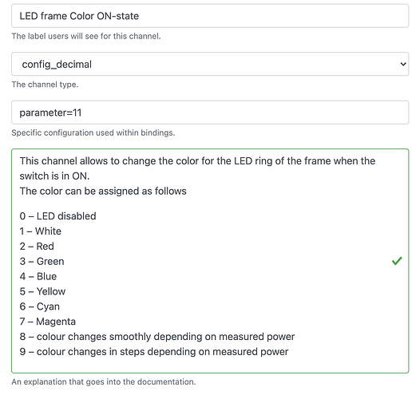
Task: Click the 'colour changes smoothly' line
Action: pyautogui.click(x=157, y=337)
